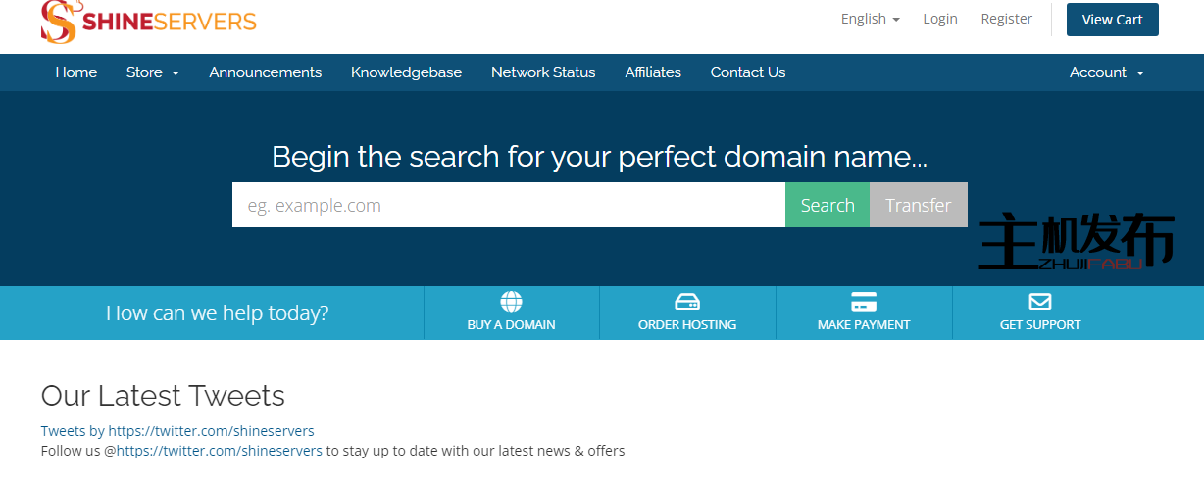This screenshot has height=481, width=1204.
Task: Select Affiliates in the navigation bar
Action: [653, 72]
